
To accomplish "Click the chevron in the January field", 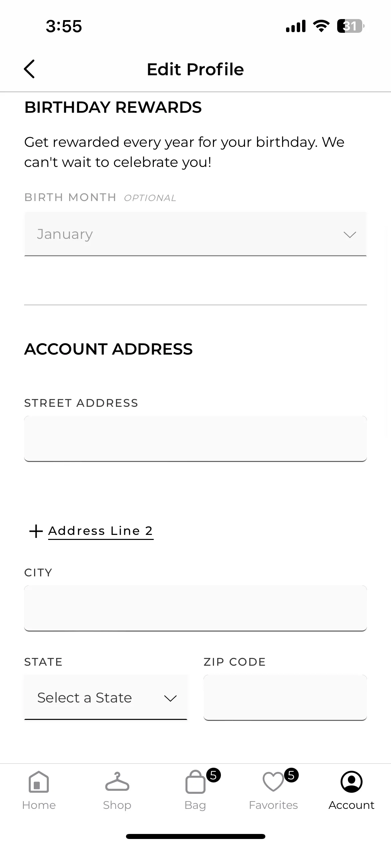I will pyautogui.click(x=350, y=235).
